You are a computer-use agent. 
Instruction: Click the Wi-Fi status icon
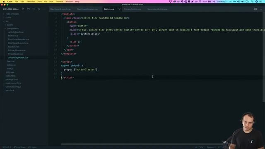click(200, 2)
